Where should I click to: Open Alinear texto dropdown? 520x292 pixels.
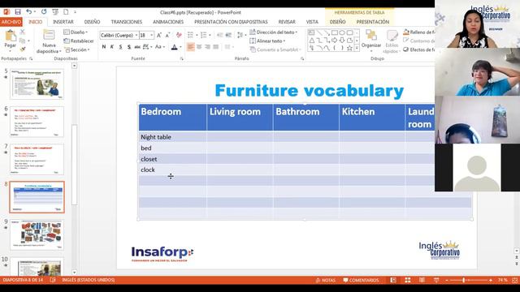coord(267,41)
